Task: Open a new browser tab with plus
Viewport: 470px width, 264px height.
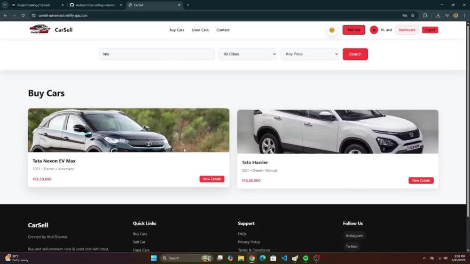Action: point(188,5)
